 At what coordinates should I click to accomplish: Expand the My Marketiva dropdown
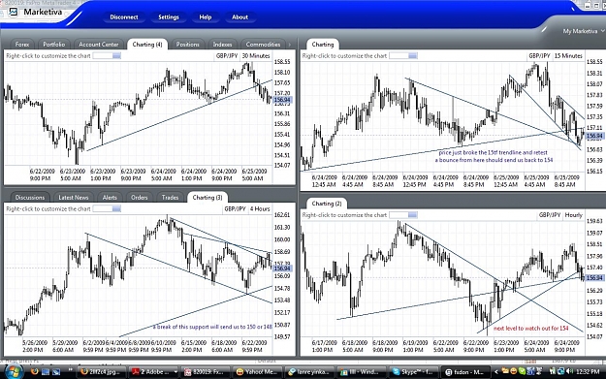click(583, 31)
